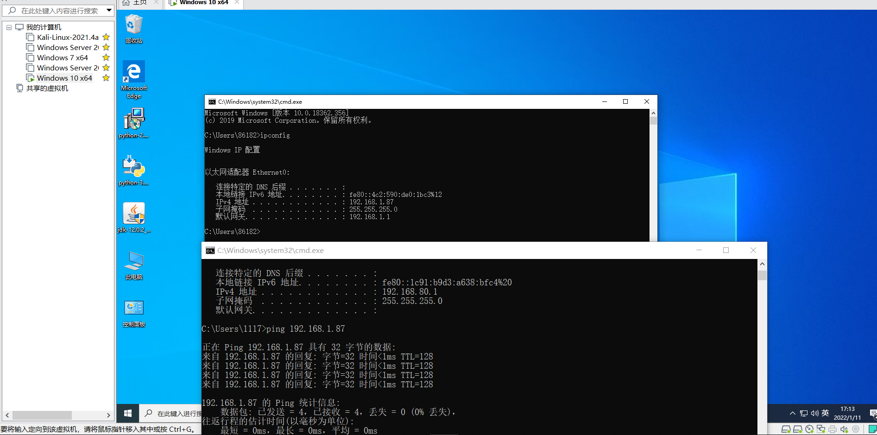Click the scroll-up arrow in the ipconfig cmd window
The height and width of the screenshot is (435, 877).
[653, 113]
